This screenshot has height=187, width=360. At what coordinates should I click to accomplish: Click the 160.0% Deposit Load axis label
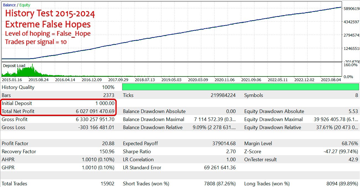tap(350, 65)
